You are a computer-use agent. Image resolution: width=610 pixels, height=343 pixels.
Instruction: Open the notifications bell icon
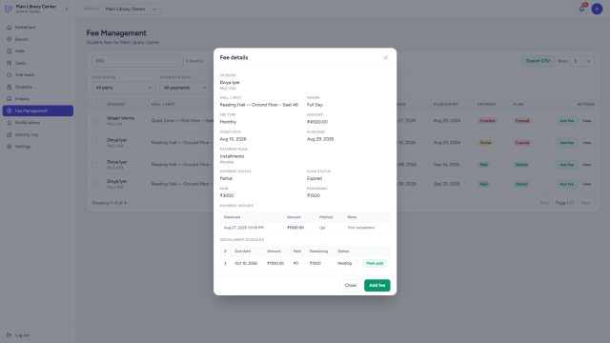tap(581, 9)
